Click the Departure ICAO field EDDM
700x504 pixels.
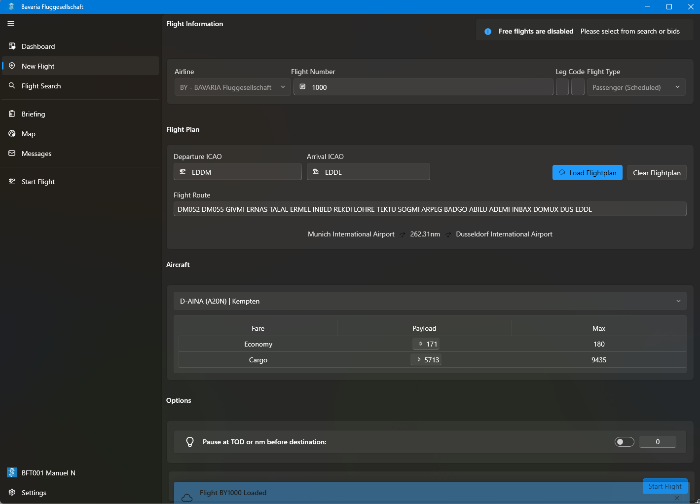pos(237,172)
